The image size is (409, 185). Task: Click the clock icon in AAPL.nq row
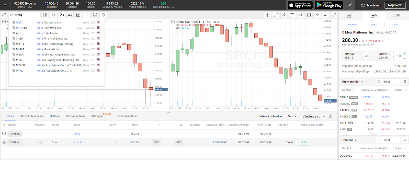[40, 143]
